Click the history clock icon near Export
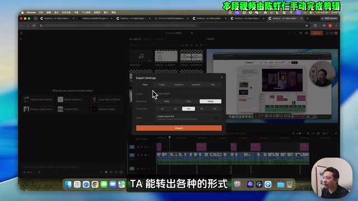 pyautogui.click(x=300, y=33)
